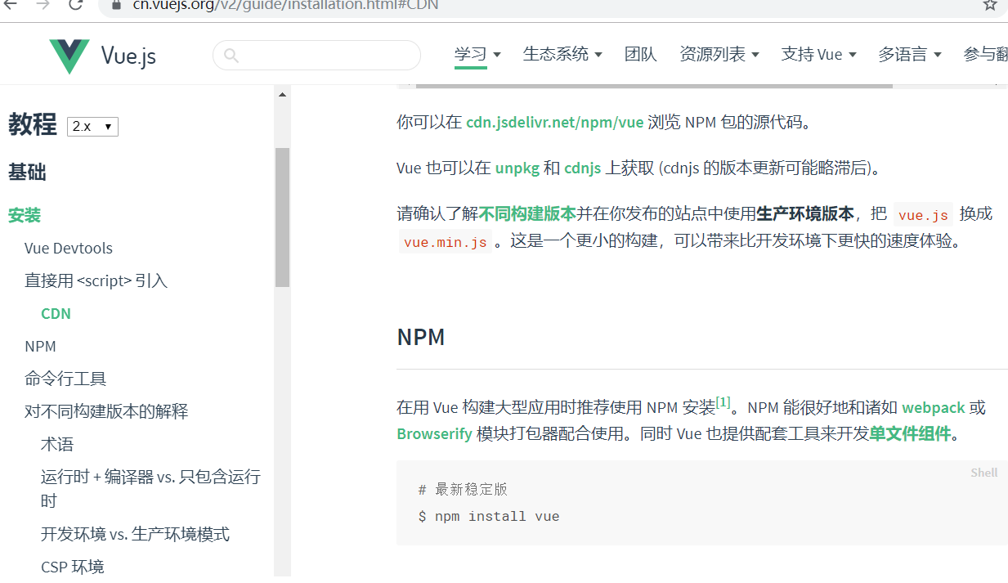Select CDN in the sidebar

click(56, 313)
